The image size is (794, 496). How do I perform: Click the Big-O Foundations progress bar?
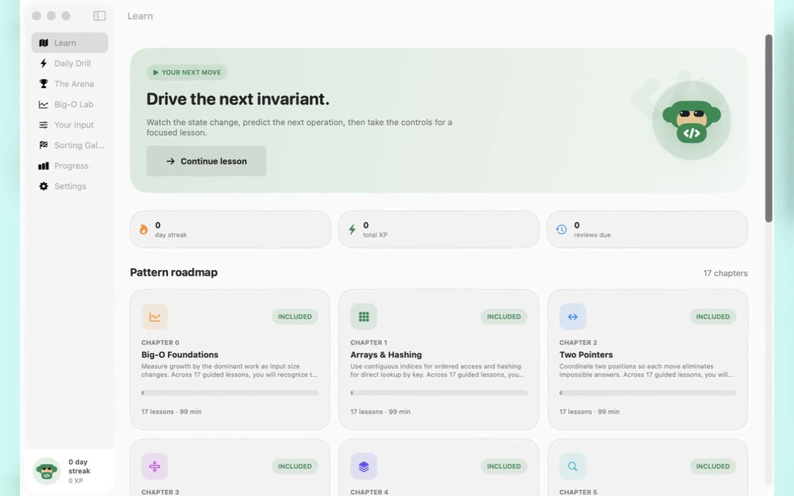point(230,393)
